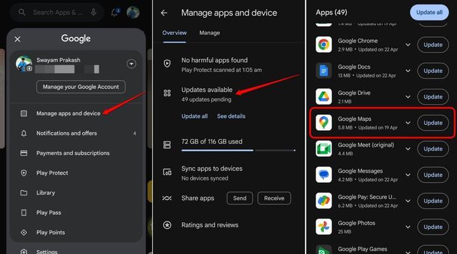Viewport: 457px width, 254px height.
Task: Click the Library folder icon
Action: coord(24,192)
